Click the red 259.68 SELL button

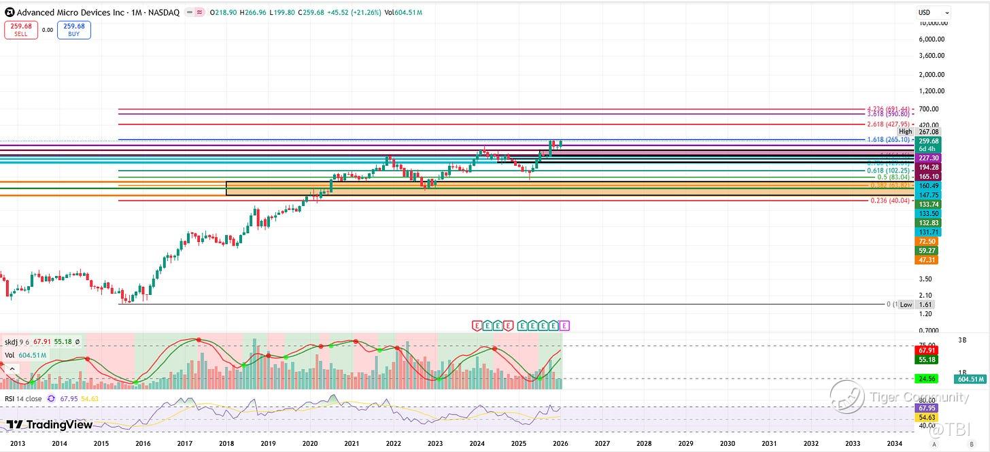coord(21,30)
